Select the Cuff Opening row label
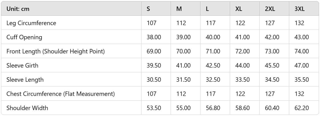The width and height of the screenshot is (320, 116). [24, 37]
